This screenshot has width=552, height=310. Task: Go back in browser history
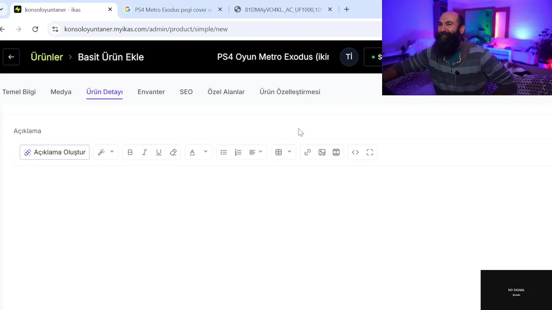click(3, 29)
